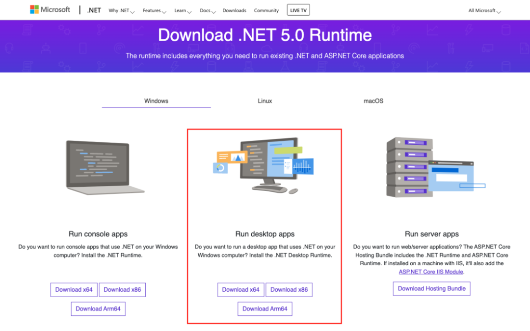Open the Community navigation item

point(266,11)
